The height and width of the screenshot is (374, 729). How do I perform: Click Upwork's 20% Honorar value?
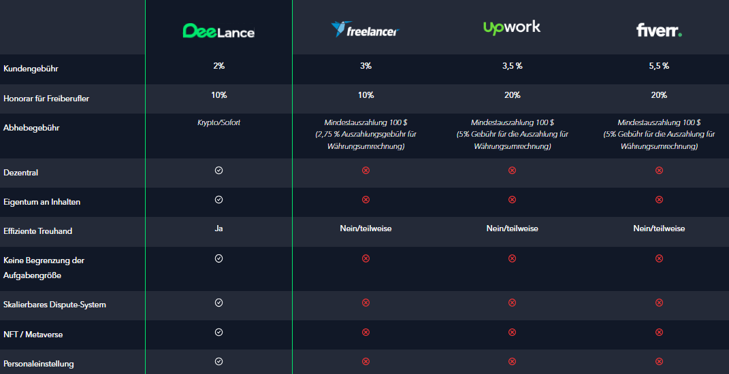click(x=512, y=95)
